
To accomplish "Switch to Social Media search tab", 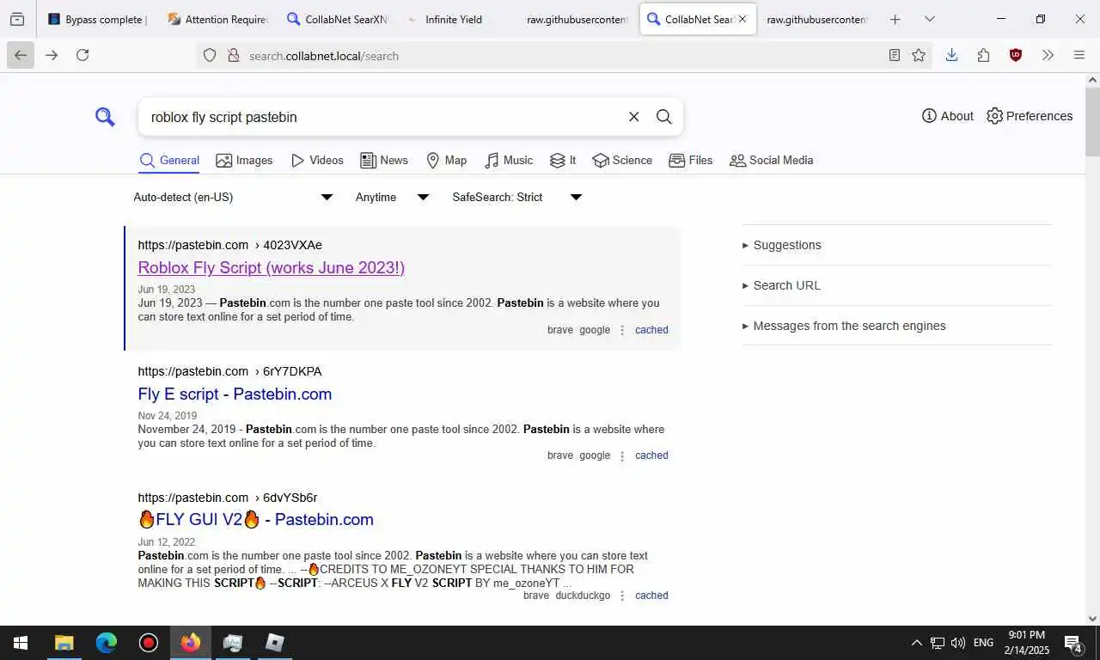I will coord(771,161).
